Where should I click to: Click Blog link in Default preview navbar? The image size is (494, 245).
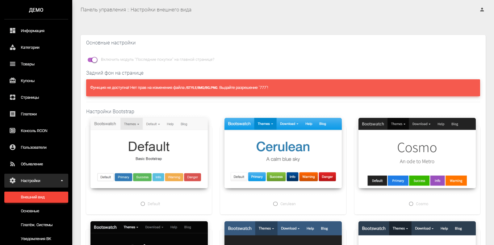tap(184, 124)
